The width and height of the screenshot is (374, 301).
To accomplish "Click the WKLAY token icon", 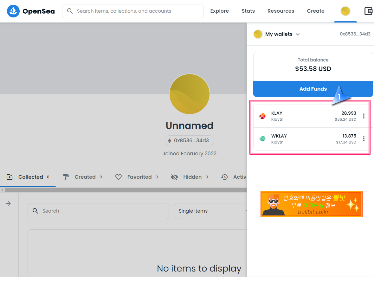I will pos(262,139).
